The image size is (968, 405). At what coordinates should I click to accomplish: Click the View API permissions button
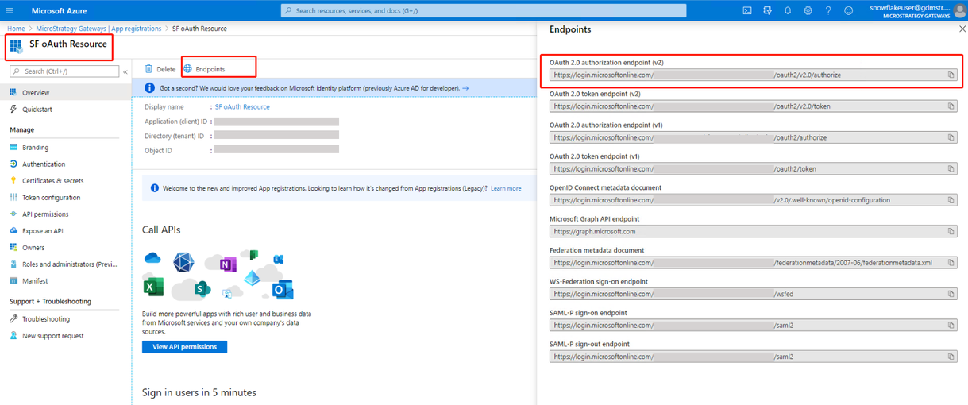[x=184, y=347]
